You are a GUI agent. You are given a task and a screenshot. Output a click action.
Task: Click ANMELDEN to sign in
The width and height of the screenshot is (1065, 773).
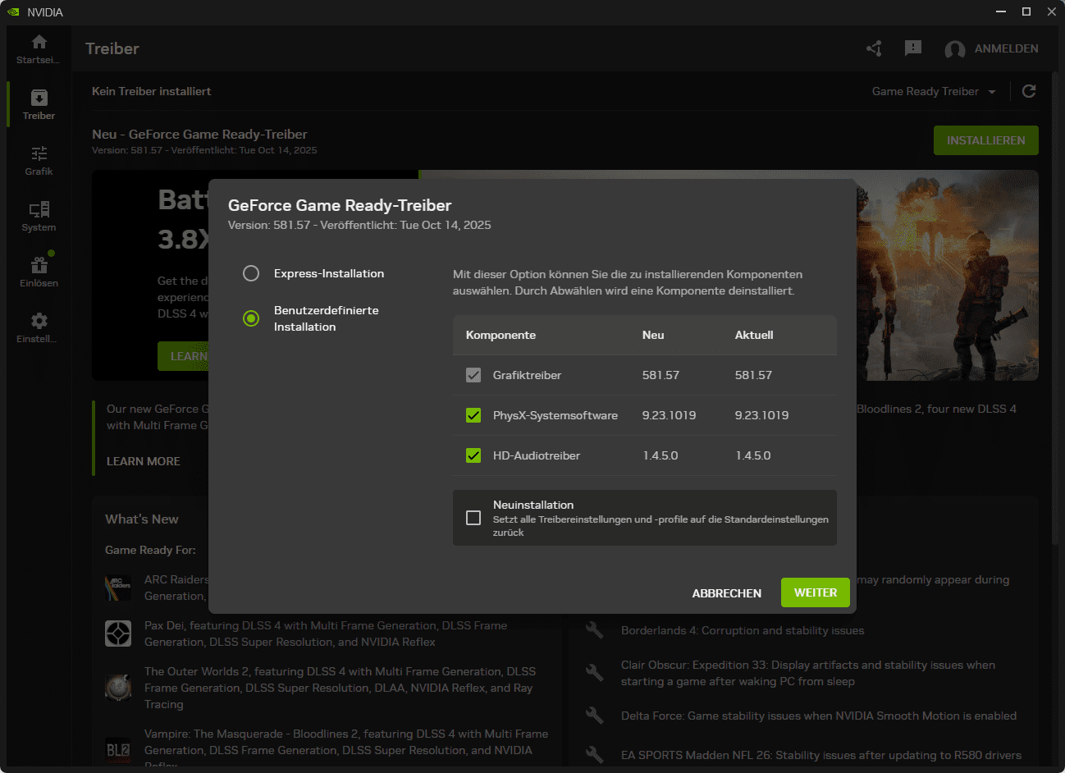click(1007, 48)
